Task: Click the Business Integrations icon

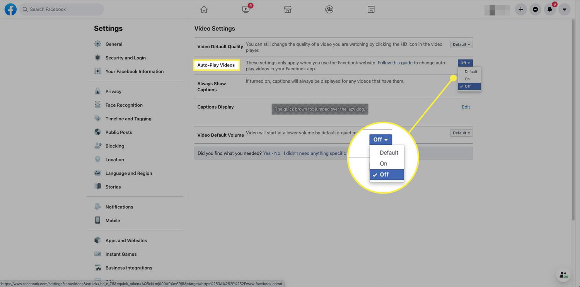Action: (98, 267)
